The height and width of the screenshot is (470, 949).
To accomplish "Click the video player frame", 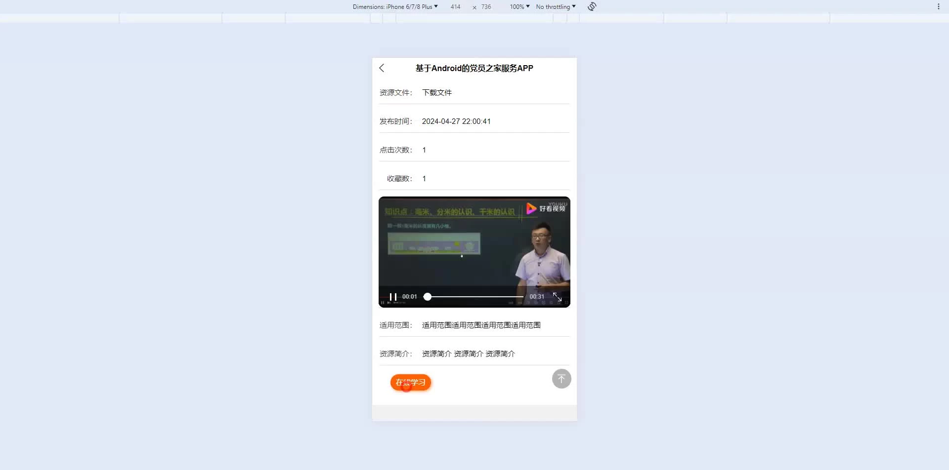I will pos(474,252).
